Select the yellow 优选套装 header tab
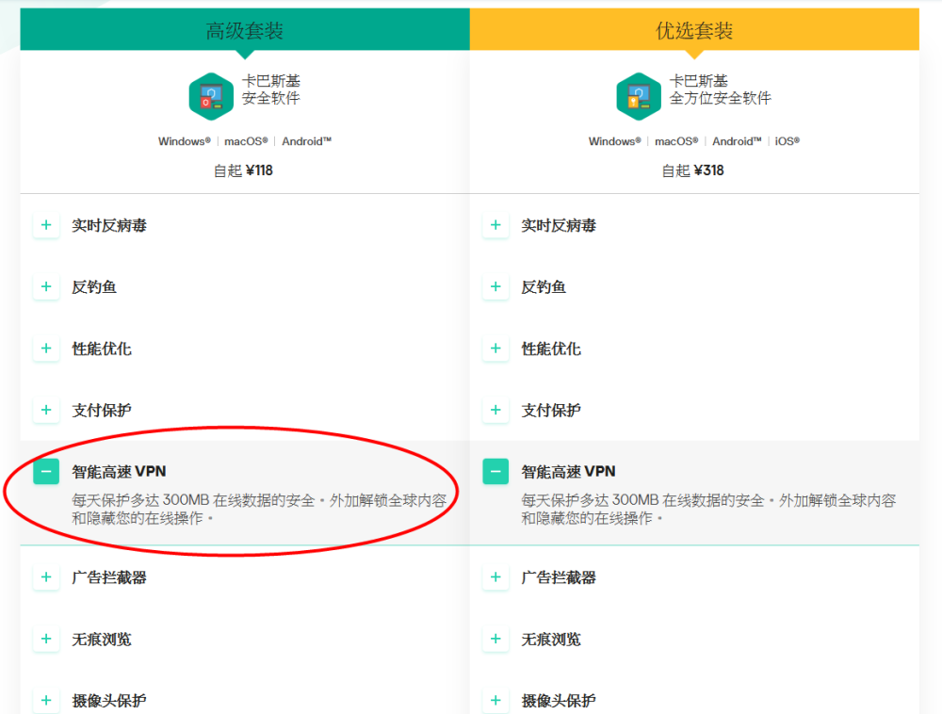 coord(694,29)
